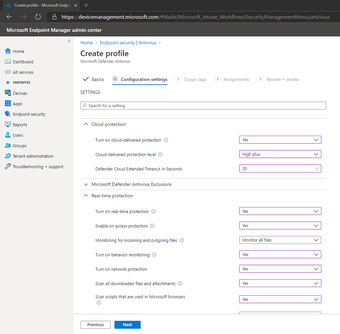Click the Endpoint security shield icon
Viewport: 340px width, 334px height.
click(8, 114)
